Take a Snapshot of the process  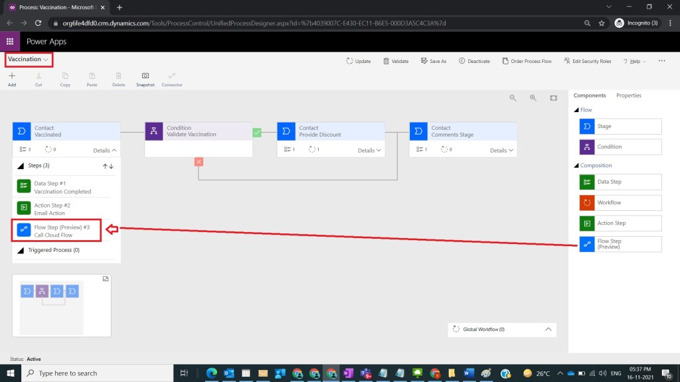145,79
